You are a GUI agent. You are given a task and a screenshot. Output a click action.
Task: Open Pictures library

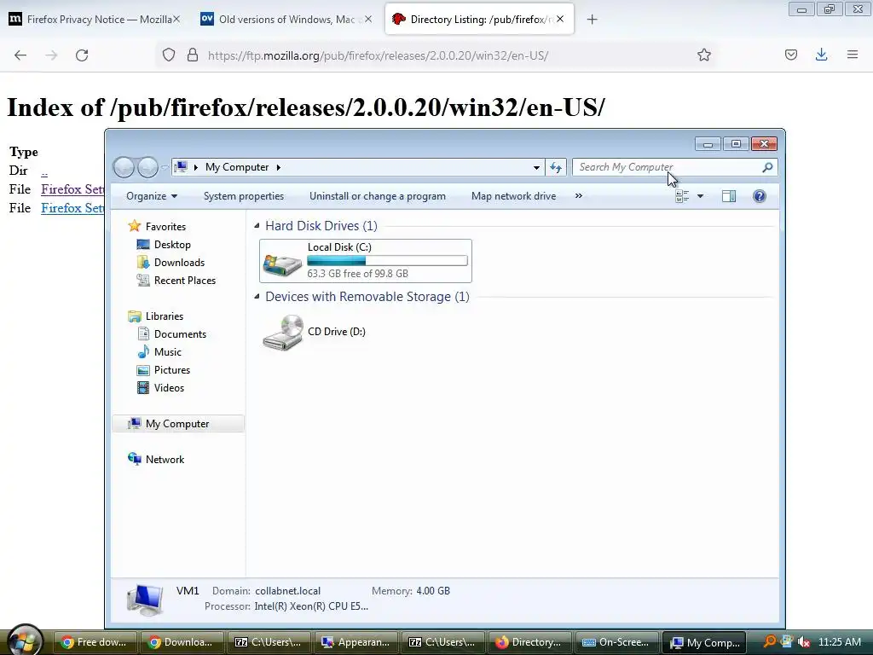pos(172,370)
